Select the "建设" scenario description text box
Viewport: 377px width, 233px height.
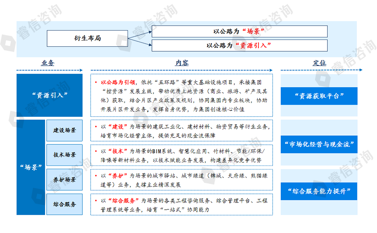pos(182,131)
